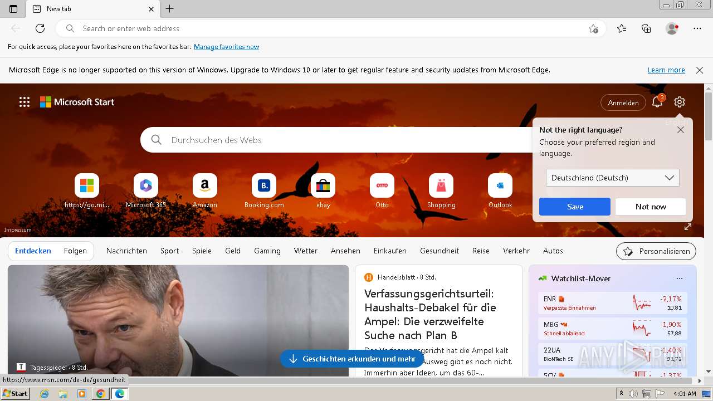Select the Entdecken tab

[33, 251]
